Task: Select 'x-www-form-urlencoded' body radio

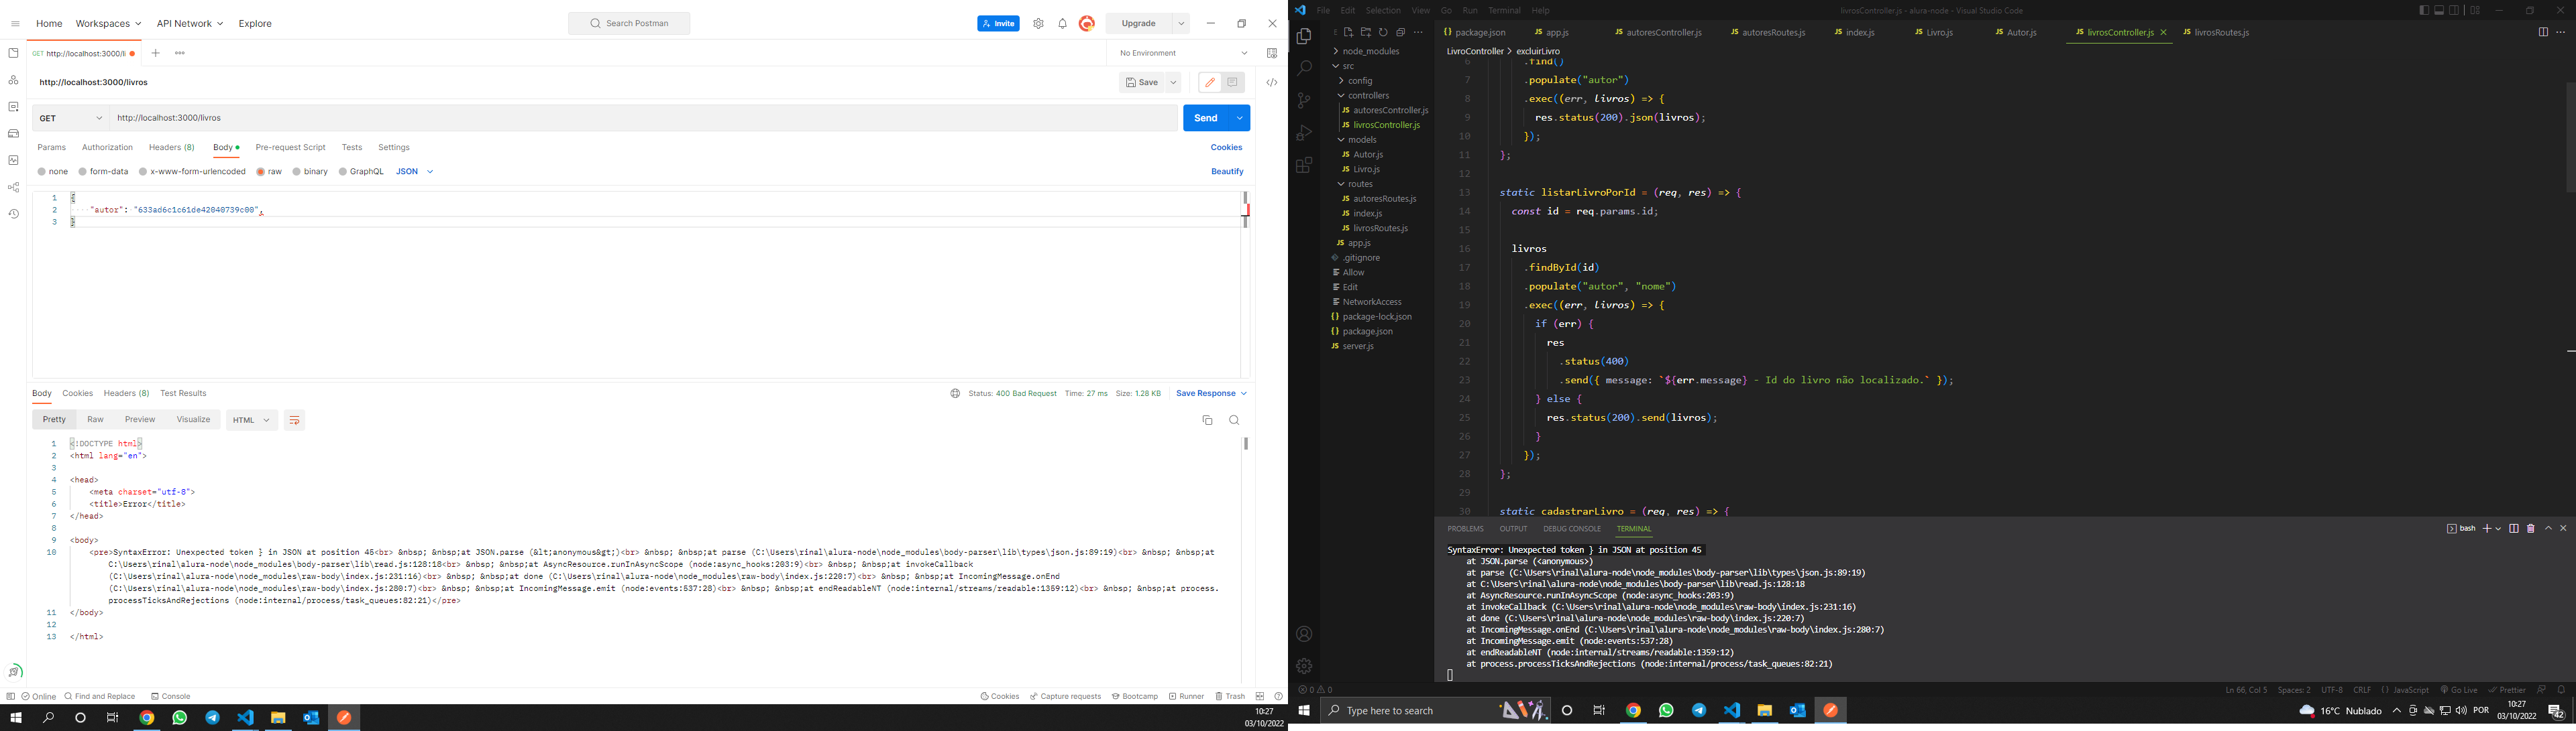Action: (x=143, y=172)
